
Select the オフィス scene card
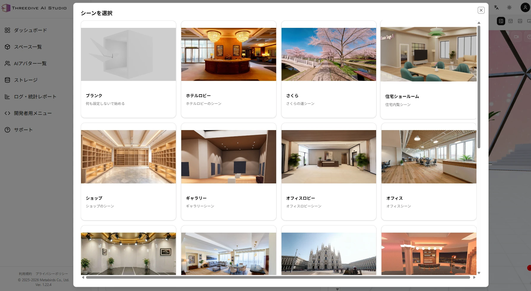(429, 172)
